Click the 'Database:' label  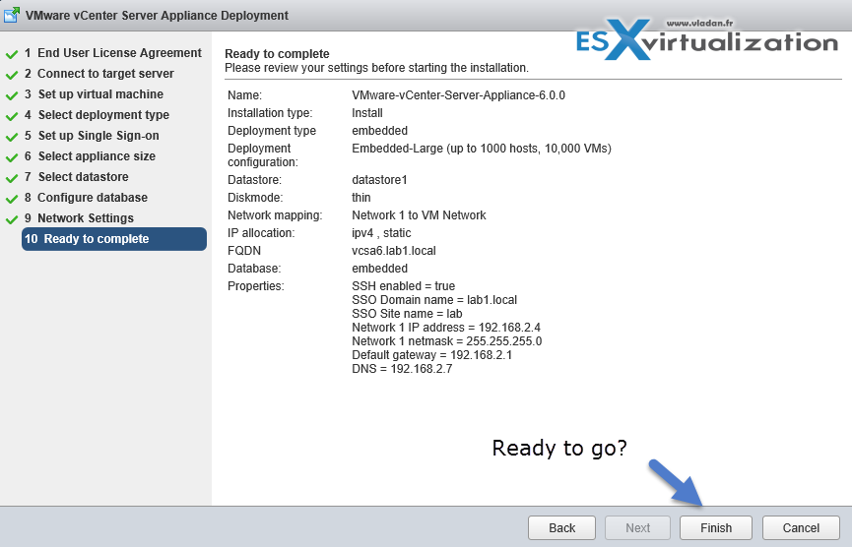click(254, 268)
